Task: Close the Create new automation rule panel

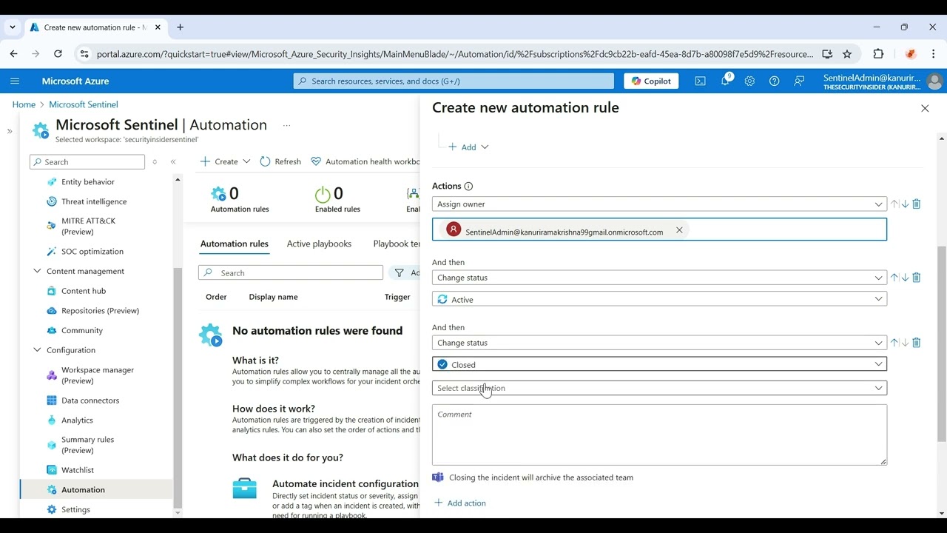Action: 925,108
